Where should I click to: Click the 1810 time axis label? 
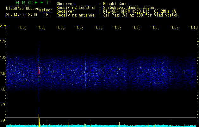pos(193,27)
